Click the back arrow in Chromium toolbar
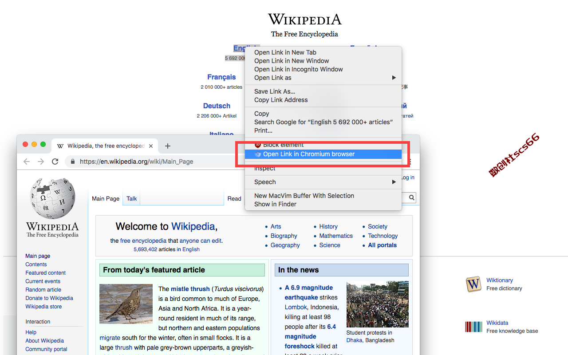 27,162
